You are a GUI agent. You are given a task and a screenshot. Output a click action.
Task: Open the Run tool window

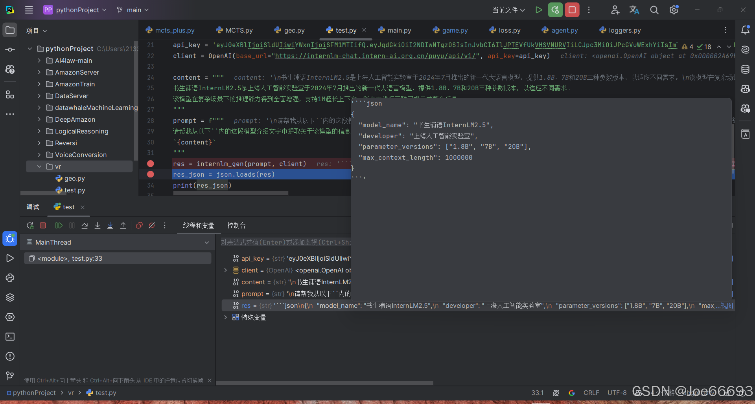pos(10,258)
